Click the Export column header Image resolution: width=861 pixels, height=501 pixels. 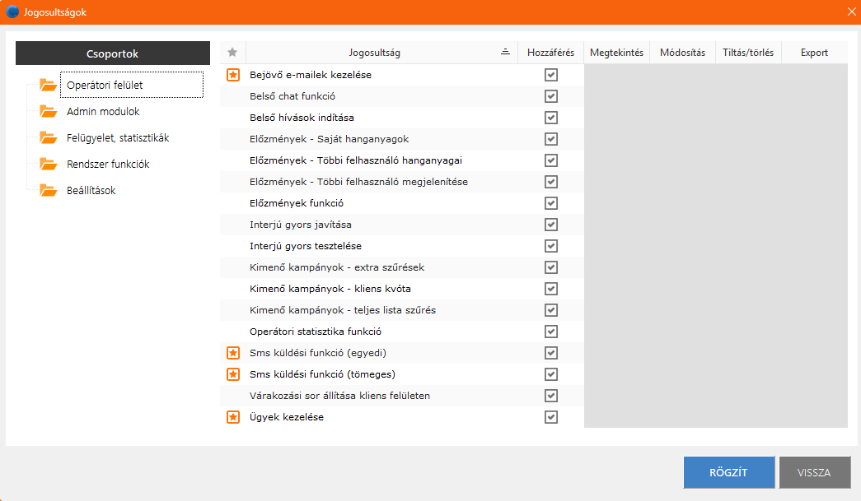[x=814, y=53]
